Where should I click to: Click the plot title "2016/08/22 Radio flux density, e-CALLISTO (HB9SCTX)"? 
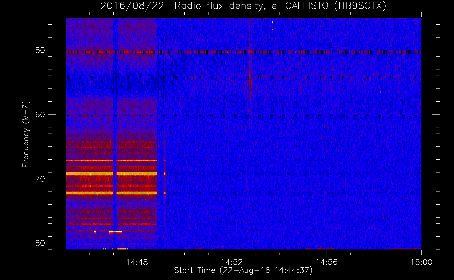[x=243, y=6]
